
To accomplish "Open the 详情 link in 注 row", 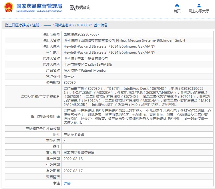I will pyautogui.click(x=67, y=183).
